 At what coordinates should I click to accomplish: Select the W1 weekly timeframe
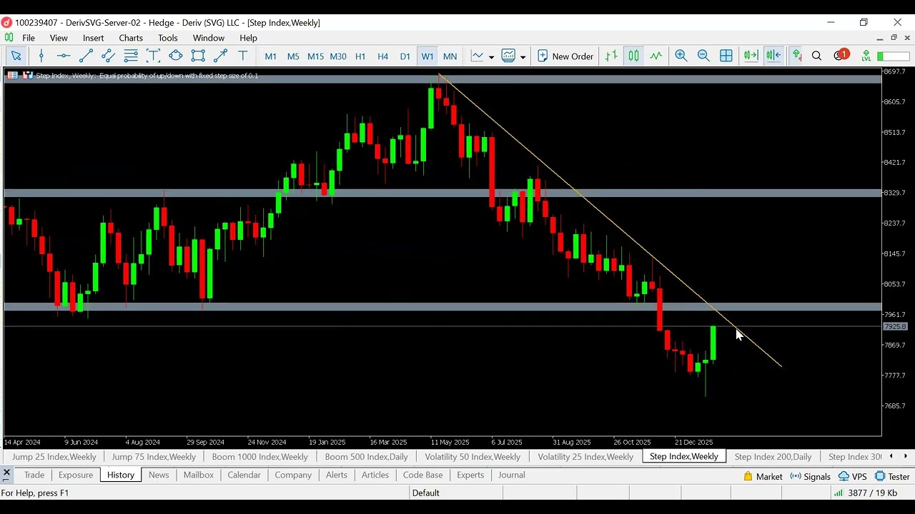tap(427, 56)
